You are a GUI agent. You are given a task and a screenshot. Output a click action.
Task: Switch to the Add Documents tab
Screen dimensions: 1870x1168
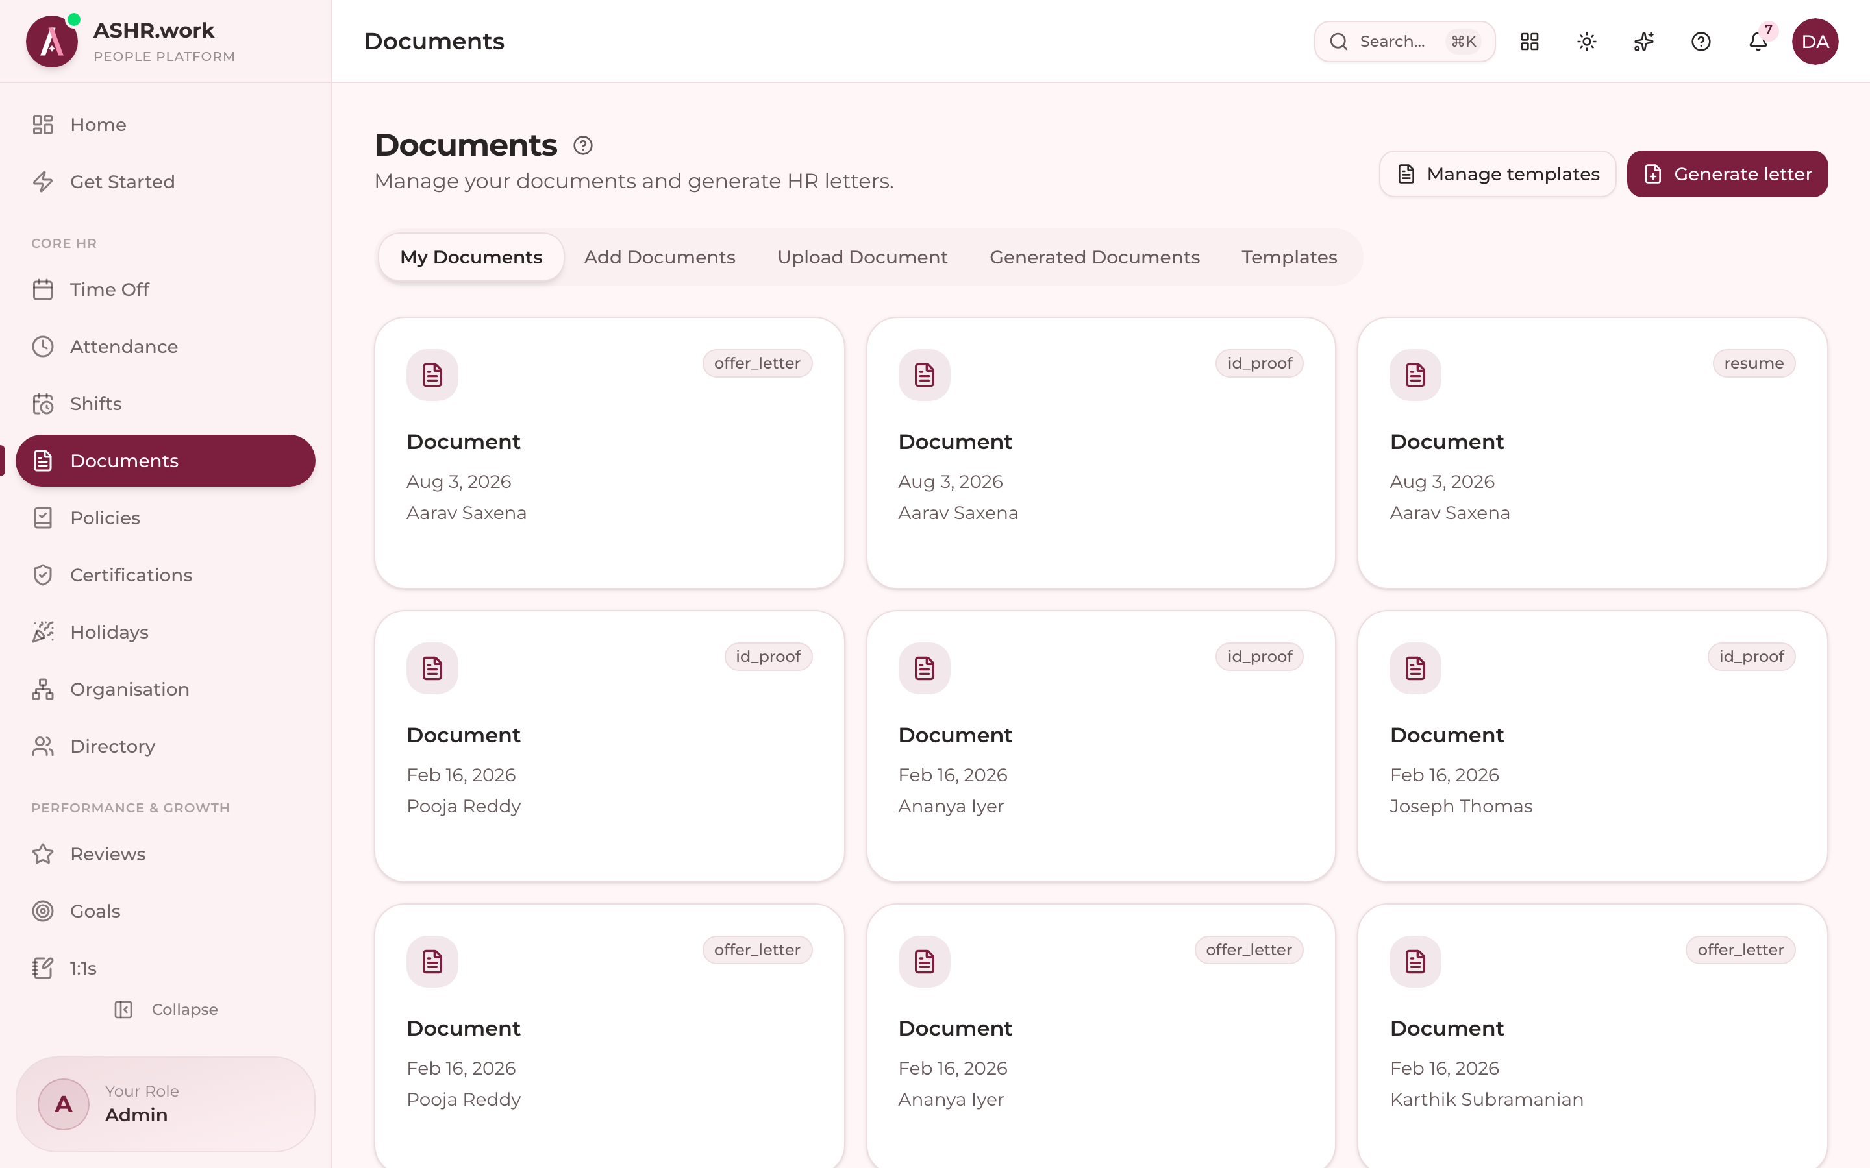(x=659, y=257)
